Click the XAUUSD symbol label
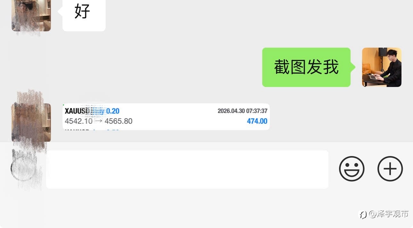 pos(77,111)
